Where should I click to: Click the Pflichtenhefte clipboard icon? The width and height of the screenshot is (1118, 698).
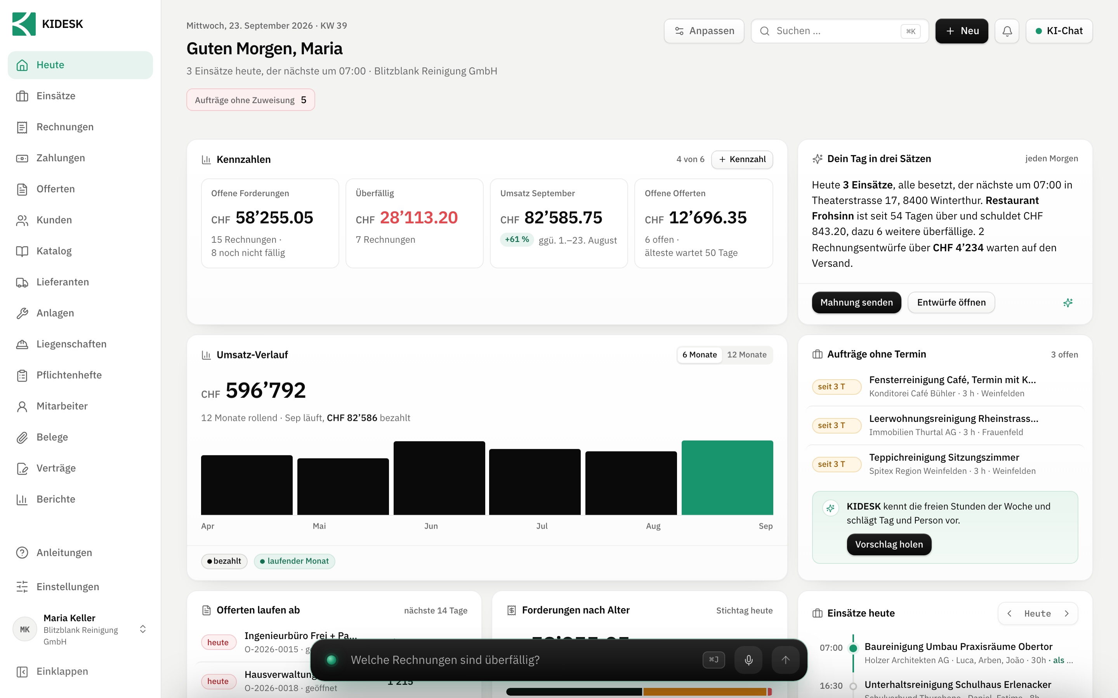point(22,375)
